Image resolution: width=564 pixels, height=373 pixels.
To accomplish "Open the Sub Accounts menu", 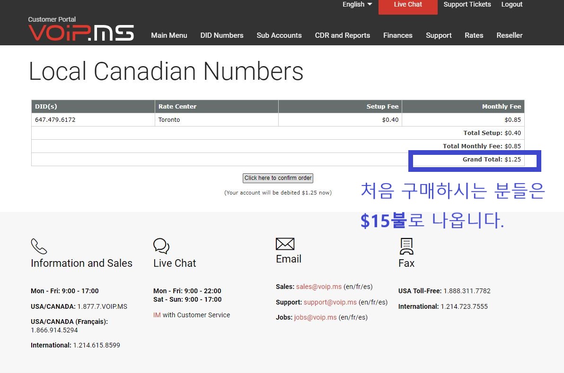I will [279, 35].
